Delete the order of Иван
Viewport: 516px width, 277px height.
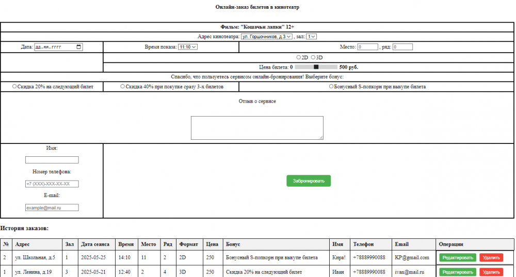pyautogui.click(x=491, y=272)
